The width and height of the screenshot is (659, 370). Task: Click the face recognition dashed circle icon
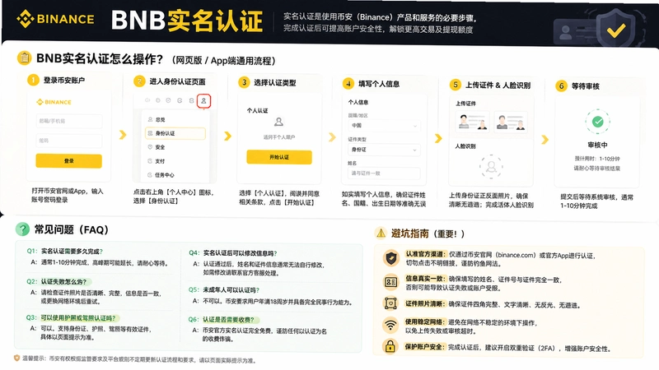(x=490, y=167)
